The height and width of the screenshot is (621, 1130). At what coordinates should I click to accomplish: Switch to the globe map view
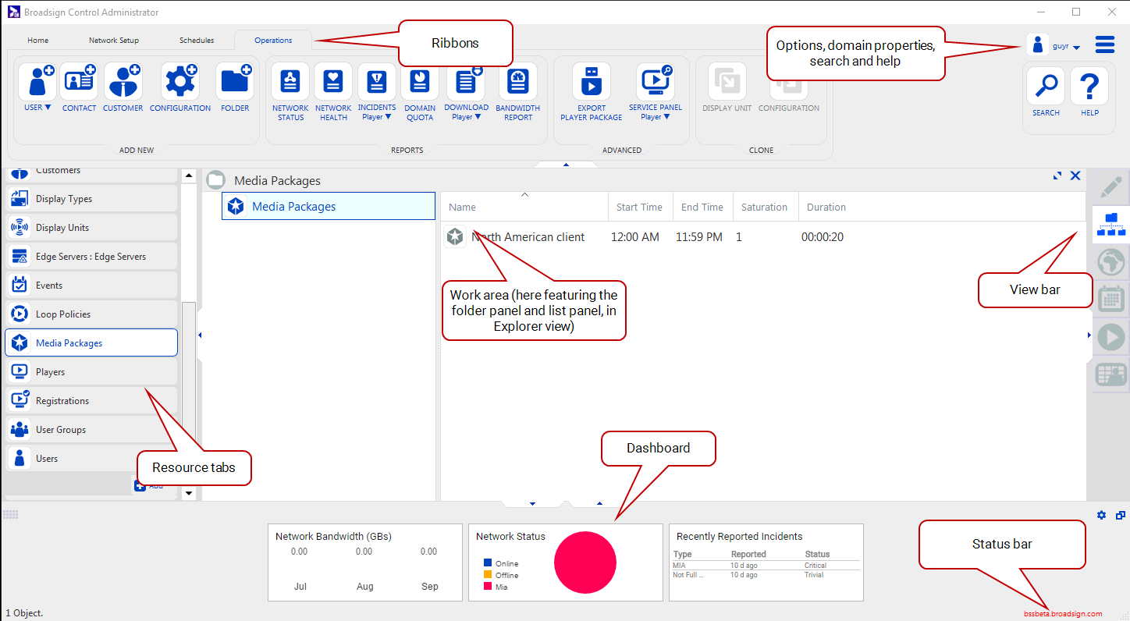click(x=1110, y=262)
